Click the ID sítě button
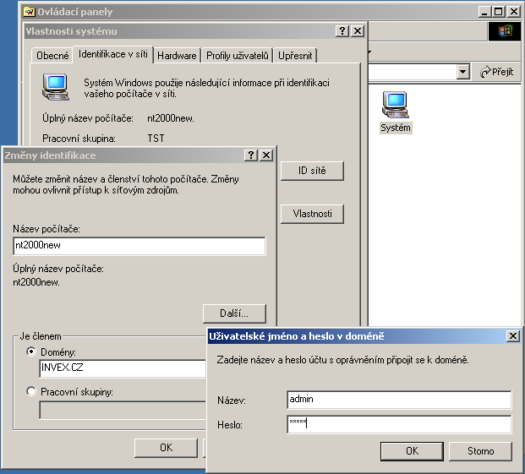Screen dimensions: 525x474 tap(312, 171)
